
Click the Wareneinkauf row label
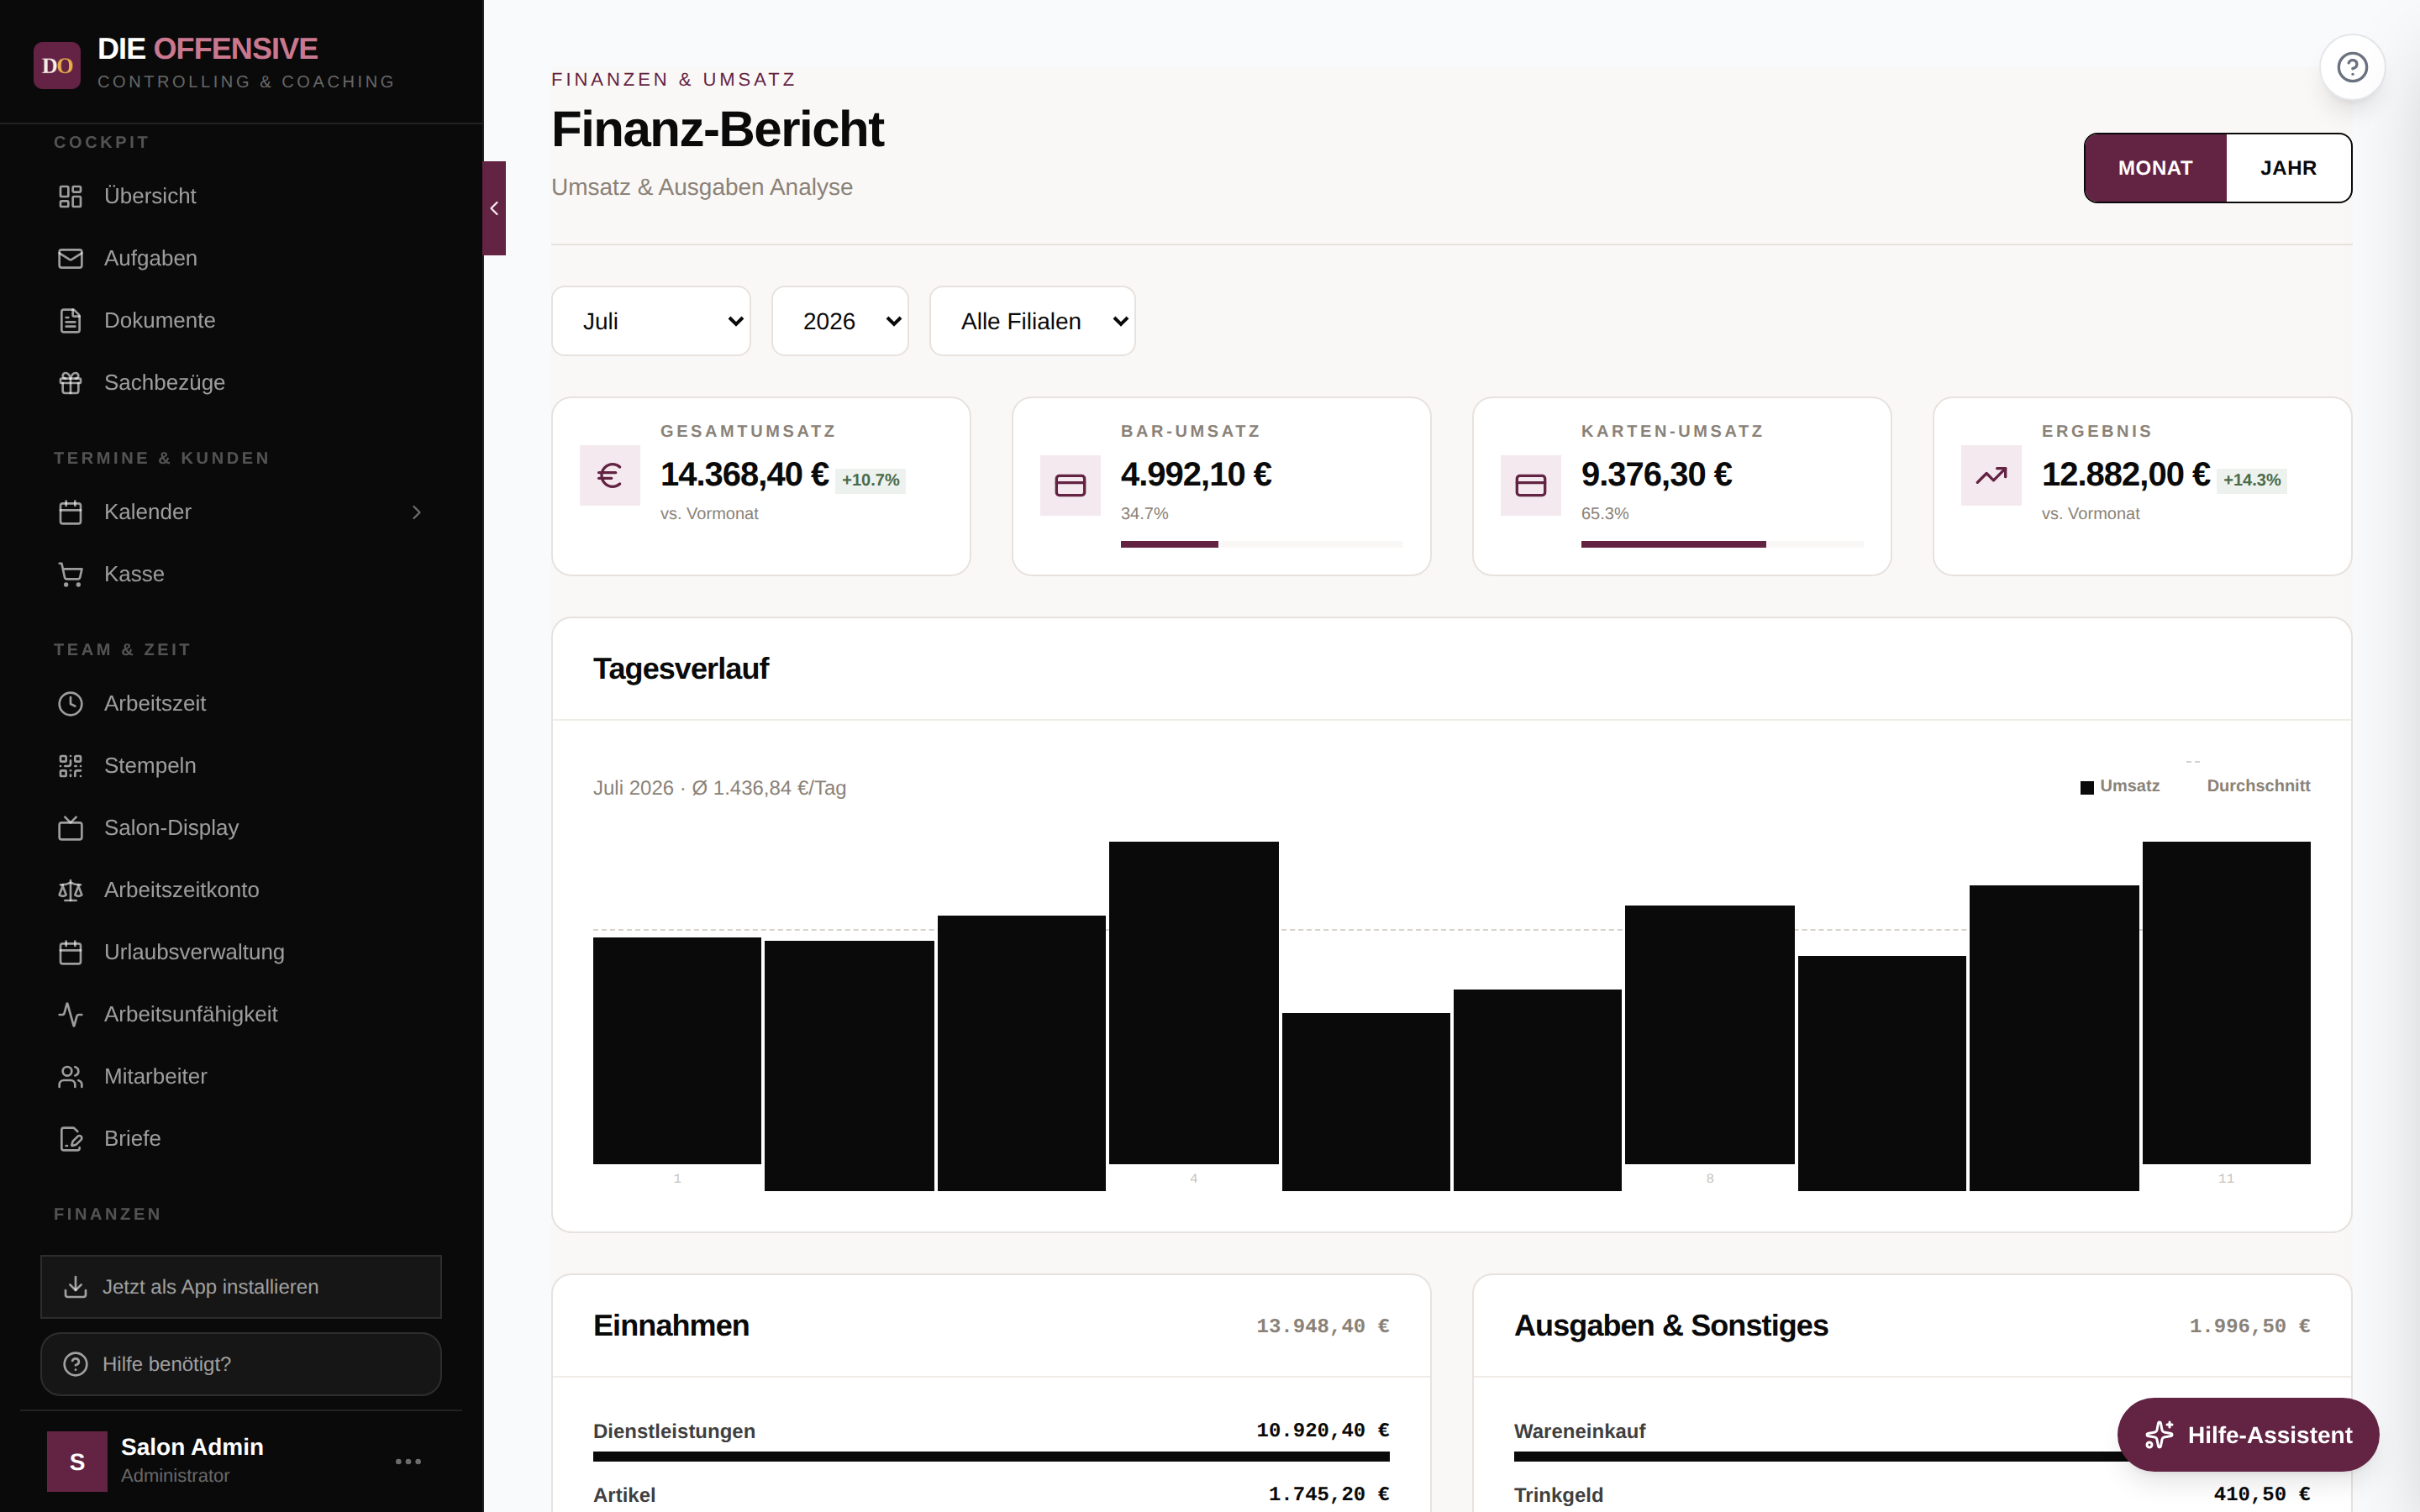[1579, 1431]
